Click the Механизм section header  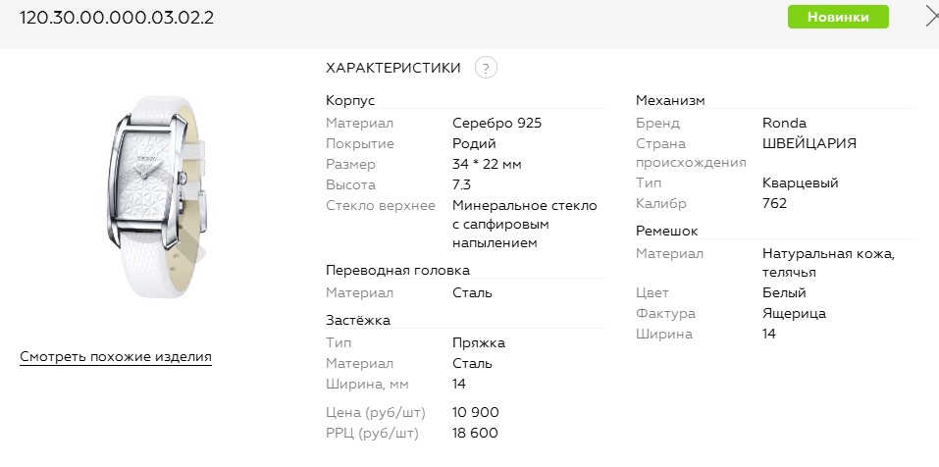click(x=670, y=100)
